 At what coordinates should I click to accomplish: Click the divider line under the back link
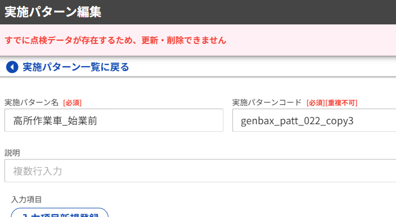tap(198, 77)
